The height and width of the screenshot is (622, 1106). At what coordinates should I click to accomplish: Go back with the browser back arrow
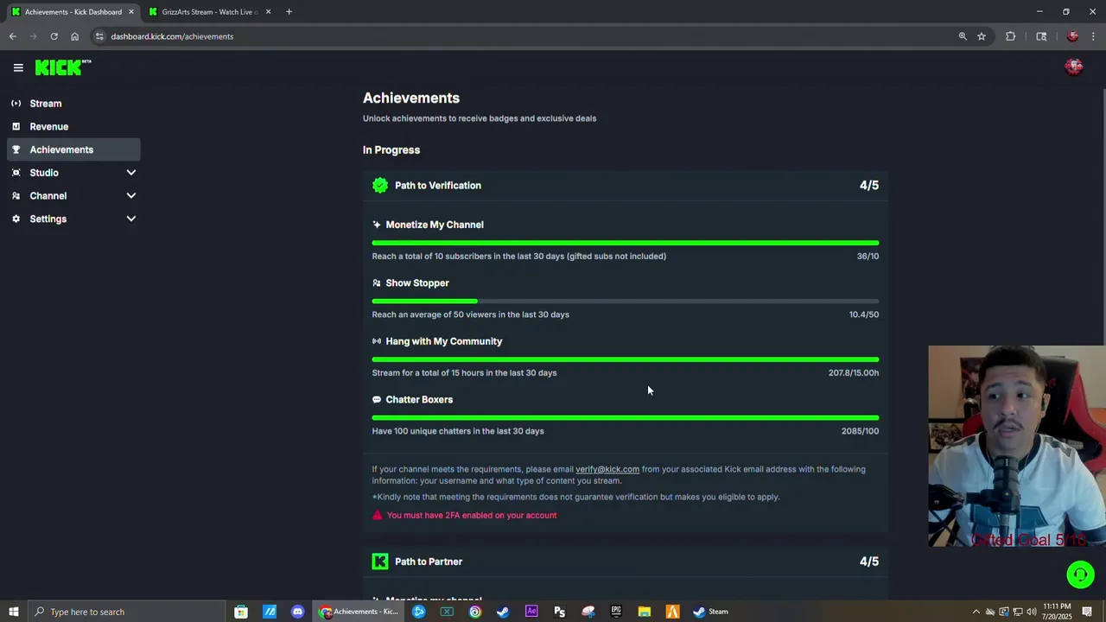[13, 36]
